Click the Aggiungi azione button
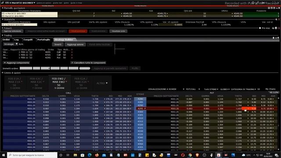The image size is (281, 158). click(x=75, y=44)
